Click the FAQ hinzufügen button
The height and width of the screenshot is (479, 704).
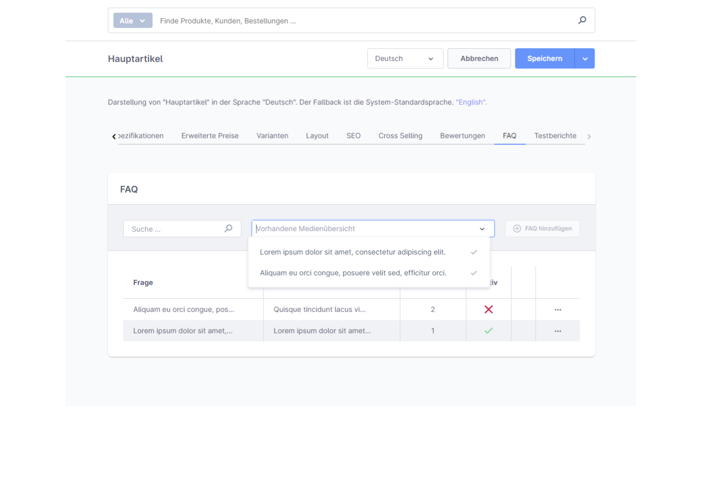[542, 229]
